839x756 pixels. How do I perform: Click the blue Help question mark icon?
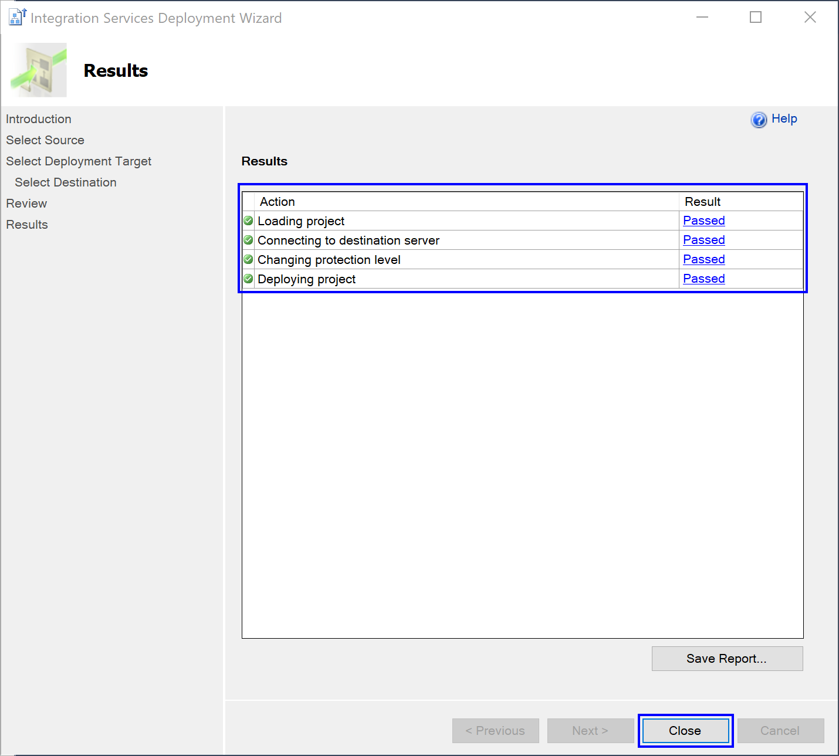(x=759, y=120)
